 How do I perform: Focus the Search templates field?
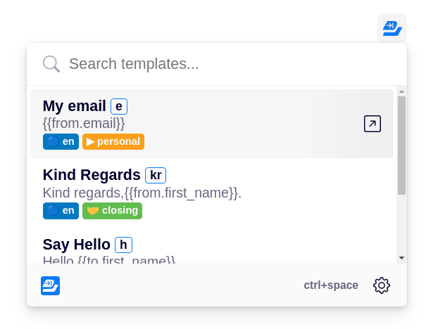pos(217,64)
